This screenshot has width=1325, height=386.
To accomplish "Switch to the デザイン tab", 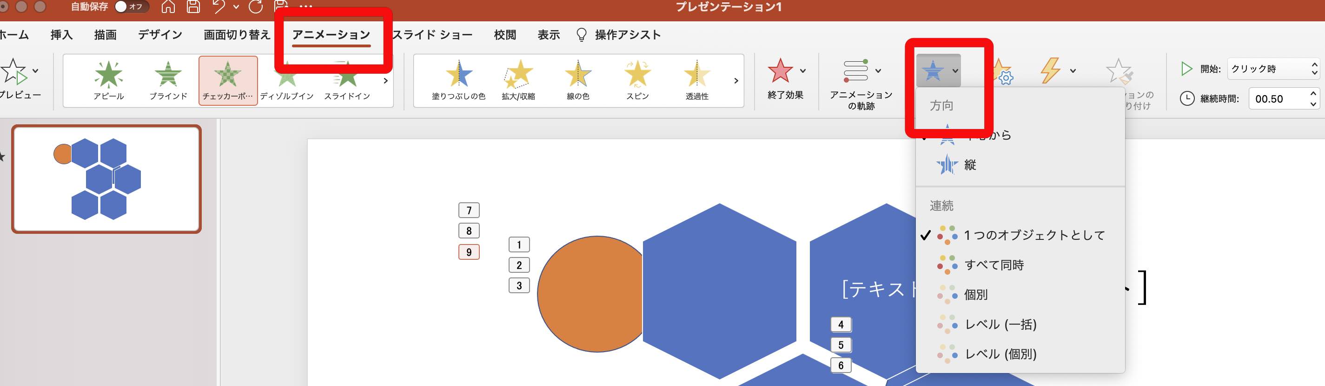I will click(x=160, y=34).
